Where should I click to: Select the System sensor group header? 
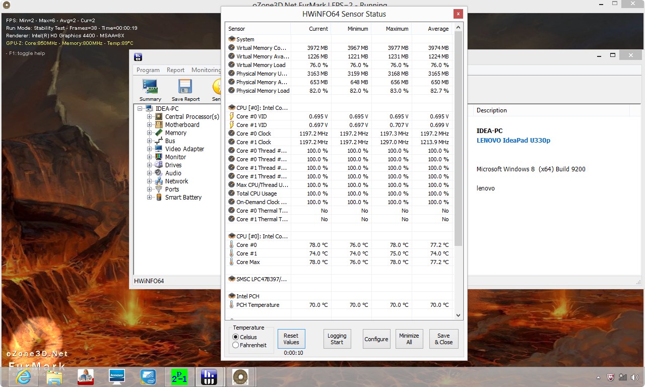tap(339, 39)
